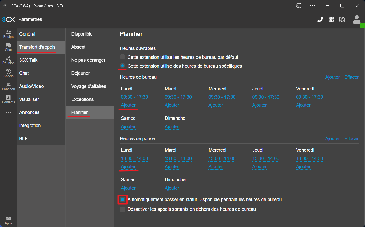Edit Mardi office hours 09:30 - 17:30
The width and height of the screenshot is (365, 227).
pyautogui.click(x=178, y=97)
